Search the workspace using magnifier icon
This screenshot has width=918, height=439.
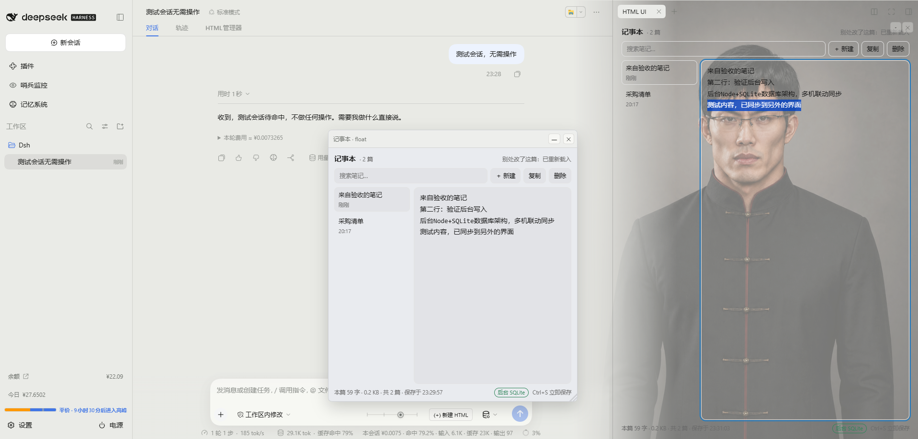point(90,126)
